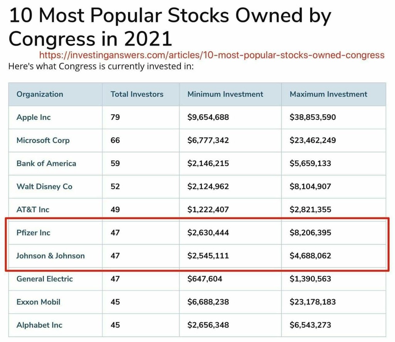Click Microsoft's total investors count 66
This screenshot has width=395, height=342.
coord(115,140)
